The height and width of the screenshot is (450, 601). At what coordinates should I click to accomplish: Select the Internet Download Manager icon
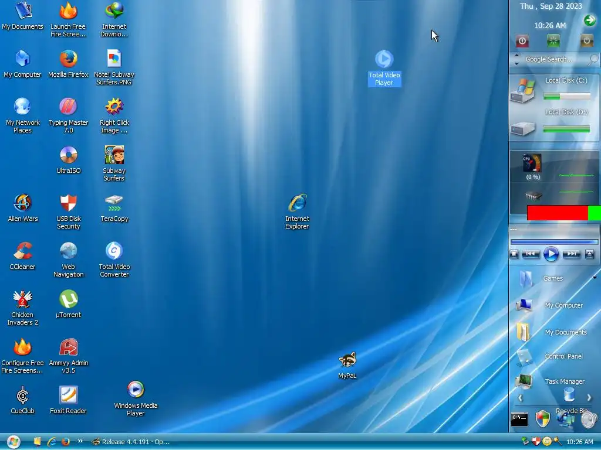tap(114, 19)
